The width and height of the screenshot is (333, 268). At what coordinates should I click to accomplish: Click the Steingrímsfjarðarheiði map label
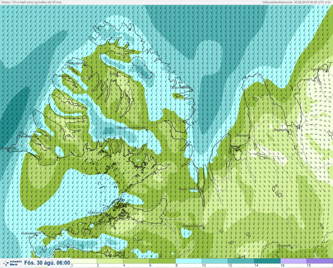[132, 128]
